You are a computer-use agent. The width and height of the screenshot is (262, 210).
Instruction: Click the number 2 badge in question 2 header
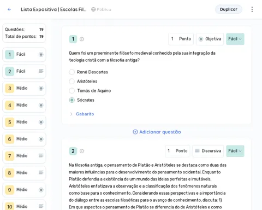[x=73, y=151]
